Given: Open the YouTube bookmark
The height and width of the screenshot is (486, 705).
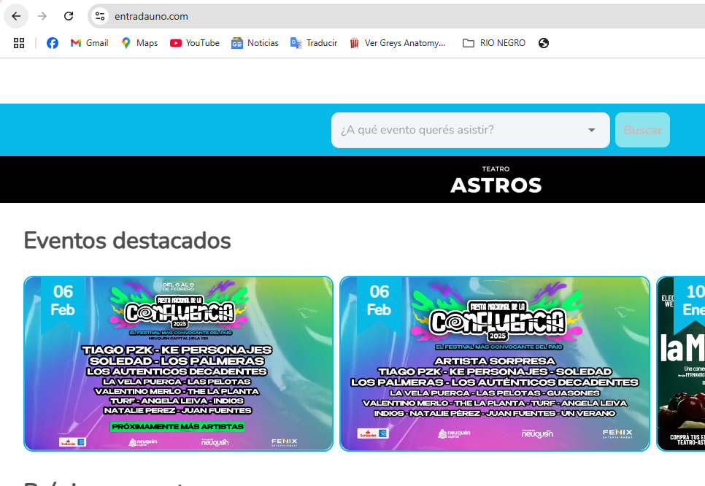Looking at the screenshot, I should tap(195, 43).
